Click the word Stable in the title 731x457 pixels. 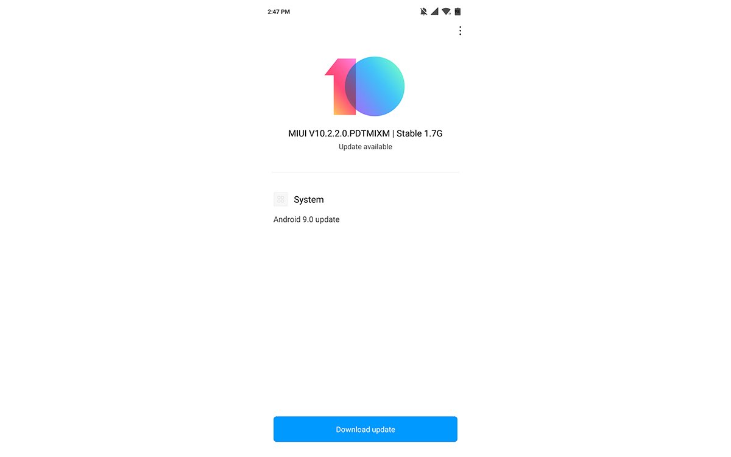click(409, 133)
